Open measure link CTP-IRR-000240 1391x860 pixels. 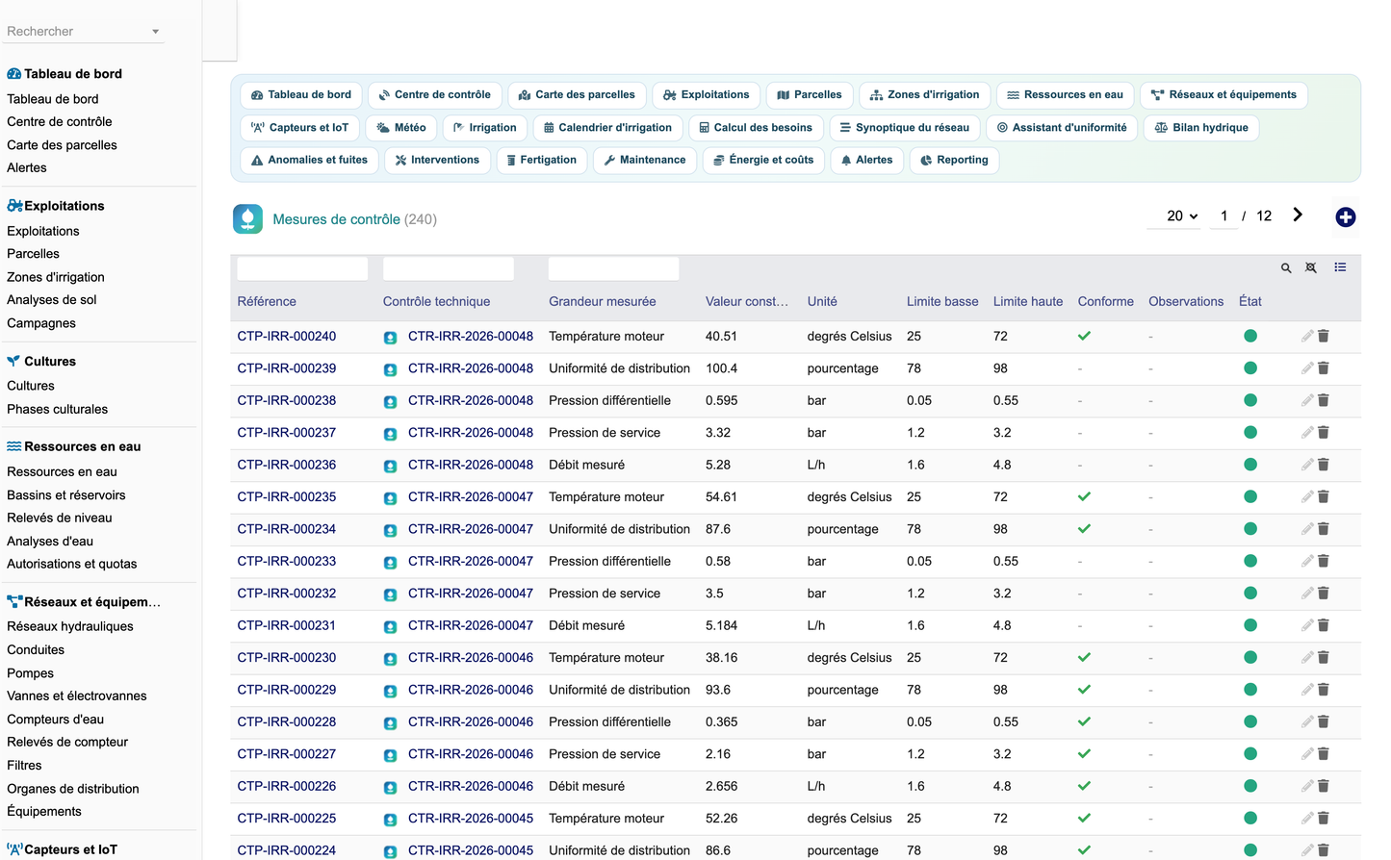tap(287, 336)
